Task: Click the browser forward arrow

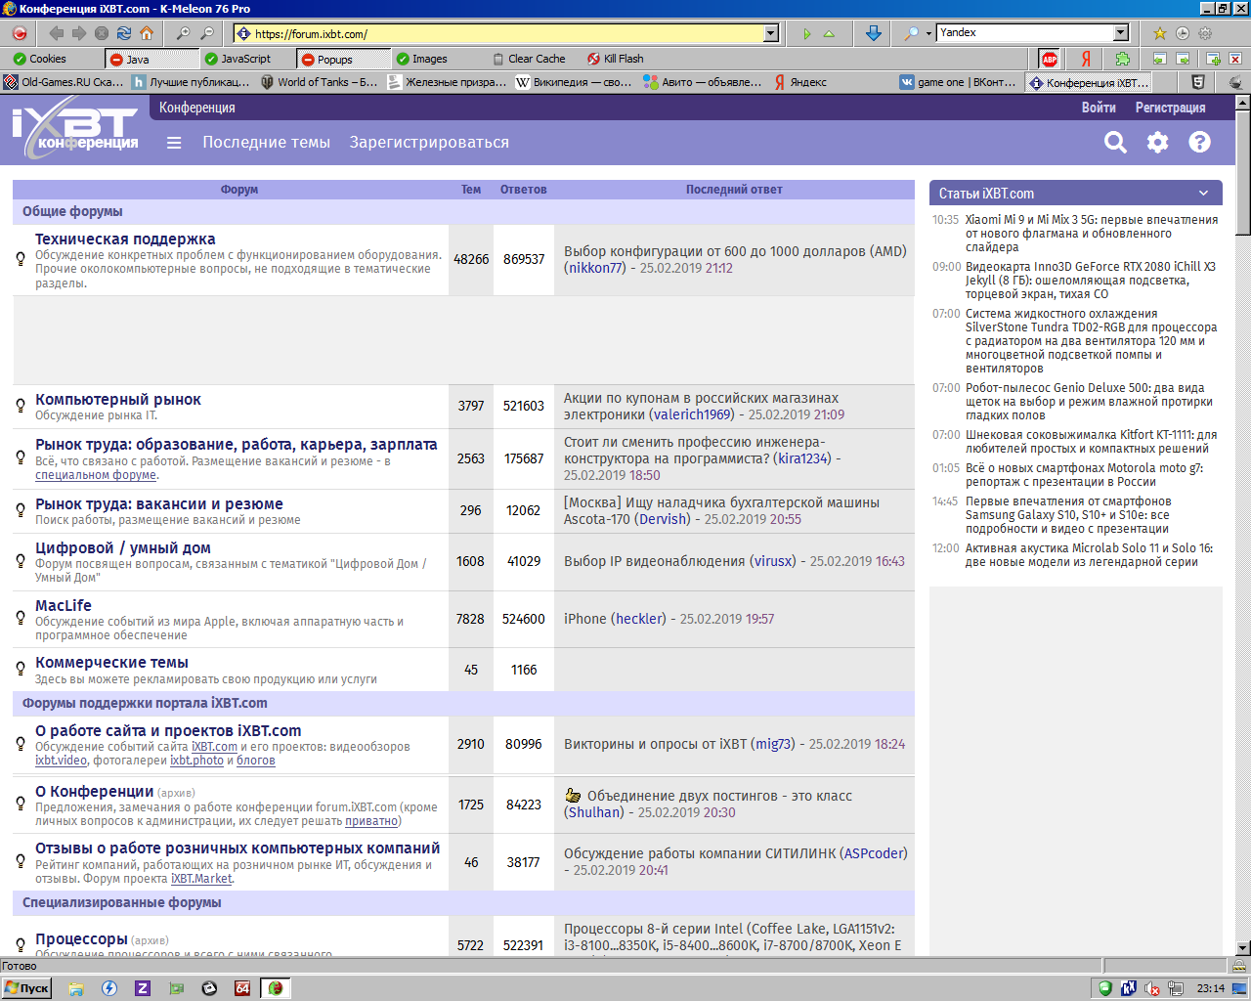Action: 79,33
